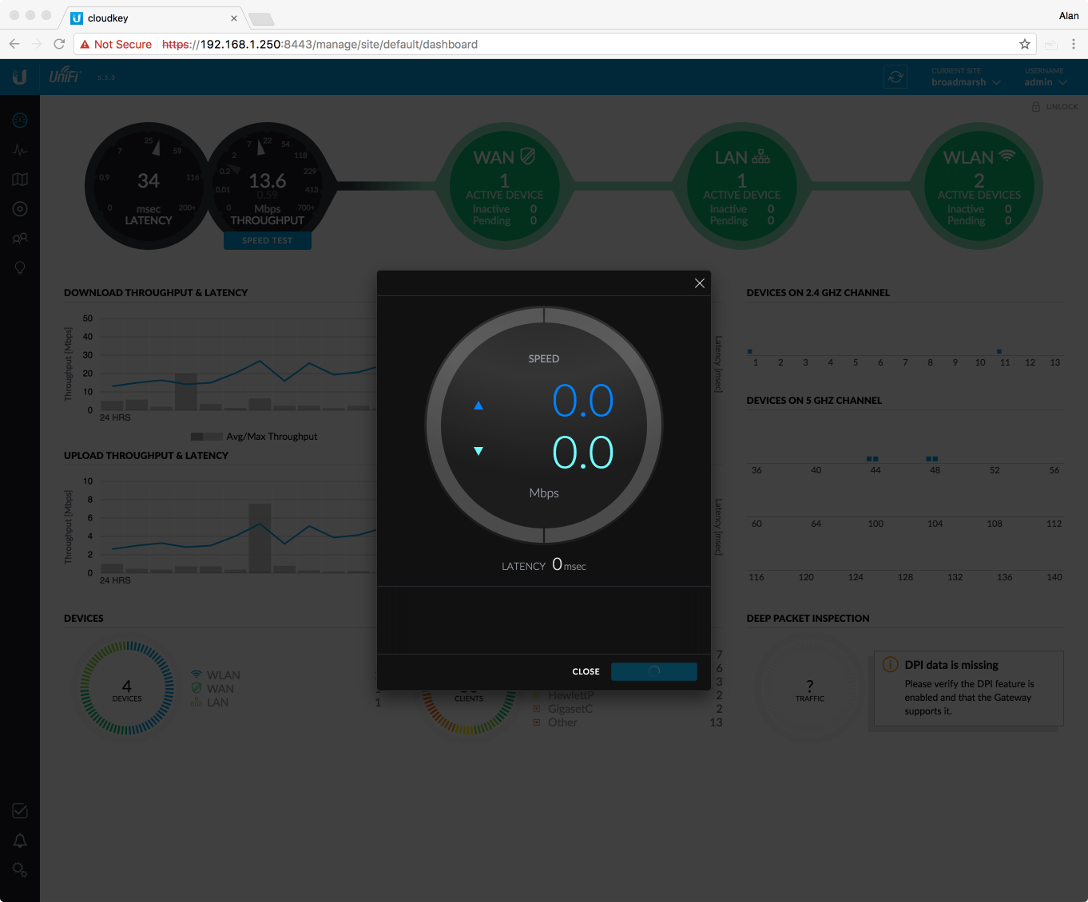
Task: Open the Events checkmark icon in sidebar
Action: click(20, 811)
